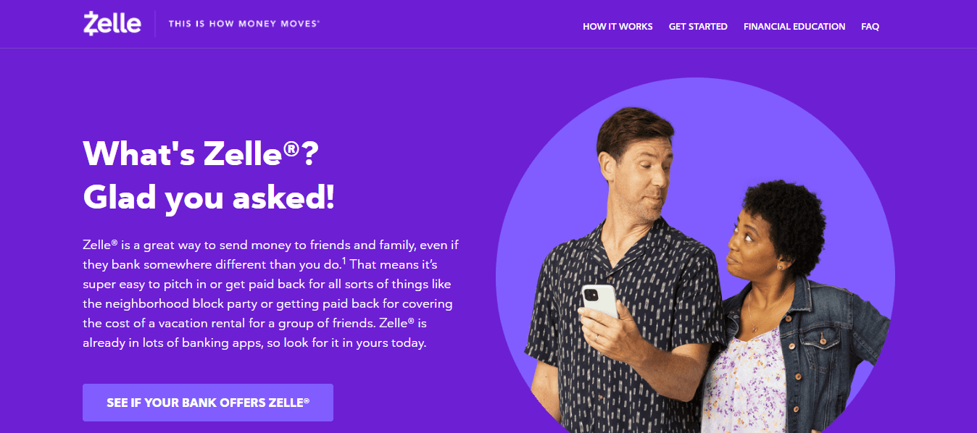Click the registered trademark symbol in the heading
The width and height of the screenshot is (977, 433).
coord(291,148)
